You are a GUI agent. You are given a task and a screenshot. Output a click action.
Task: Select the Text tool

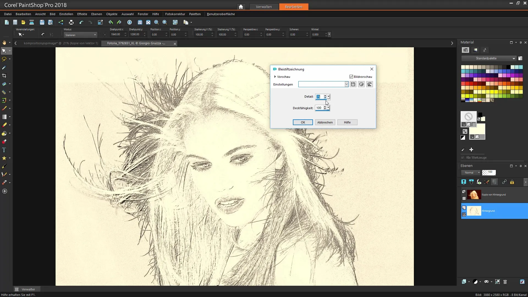pyautogui.click(x=4, y=150)
